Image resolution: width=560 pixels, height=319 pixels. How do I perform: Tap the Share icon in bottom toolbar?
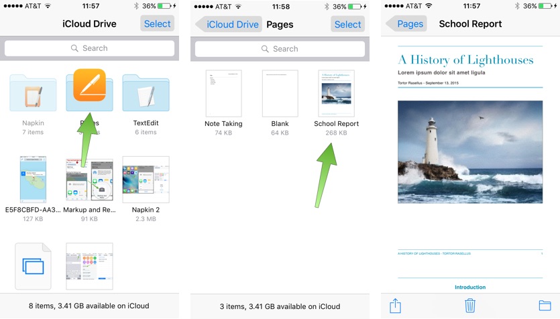coord(395,306)
